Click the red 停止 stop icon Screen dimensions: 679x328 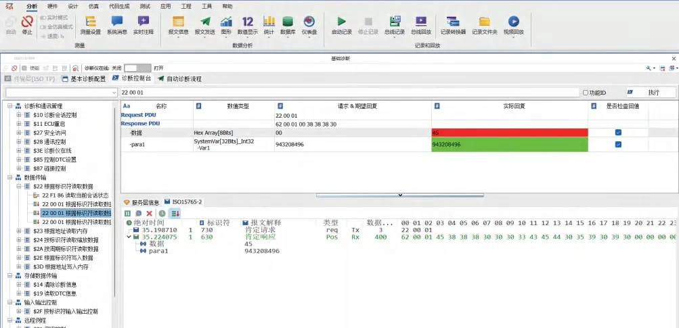[x=27, y=22]
